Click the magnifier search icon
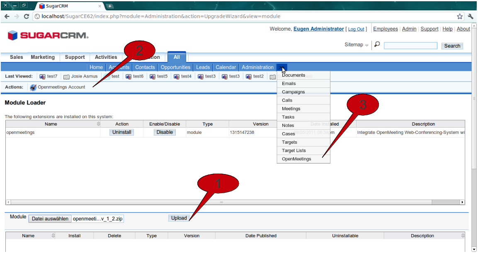The height and width of the screenshot is (254, 478). click(377, 45)
